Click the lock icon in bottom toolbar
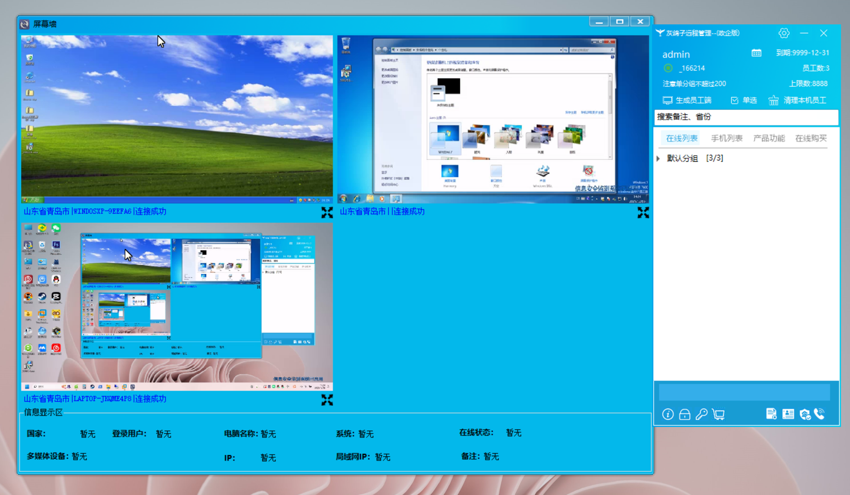Viewport: 850px width, 495px height. pos(685,414)
